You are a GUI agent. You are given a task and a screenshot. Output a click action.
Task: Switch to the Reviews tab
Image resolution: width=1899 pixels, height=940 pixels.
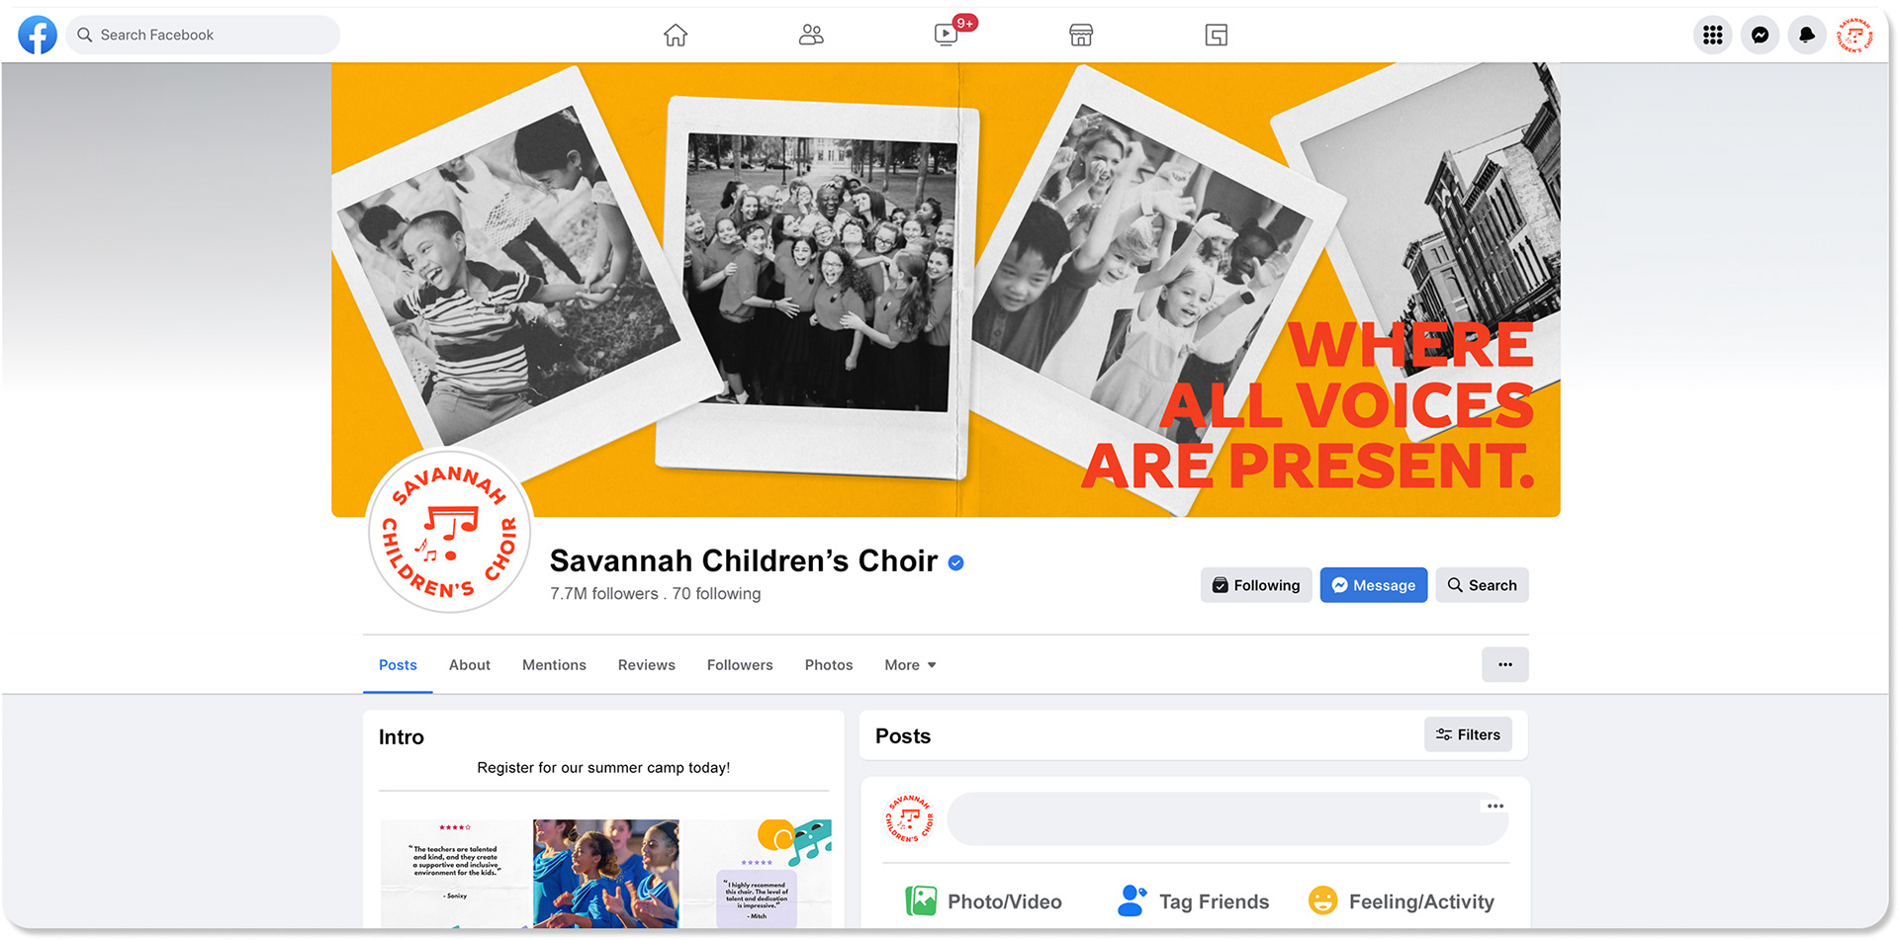tap(647, 665)
